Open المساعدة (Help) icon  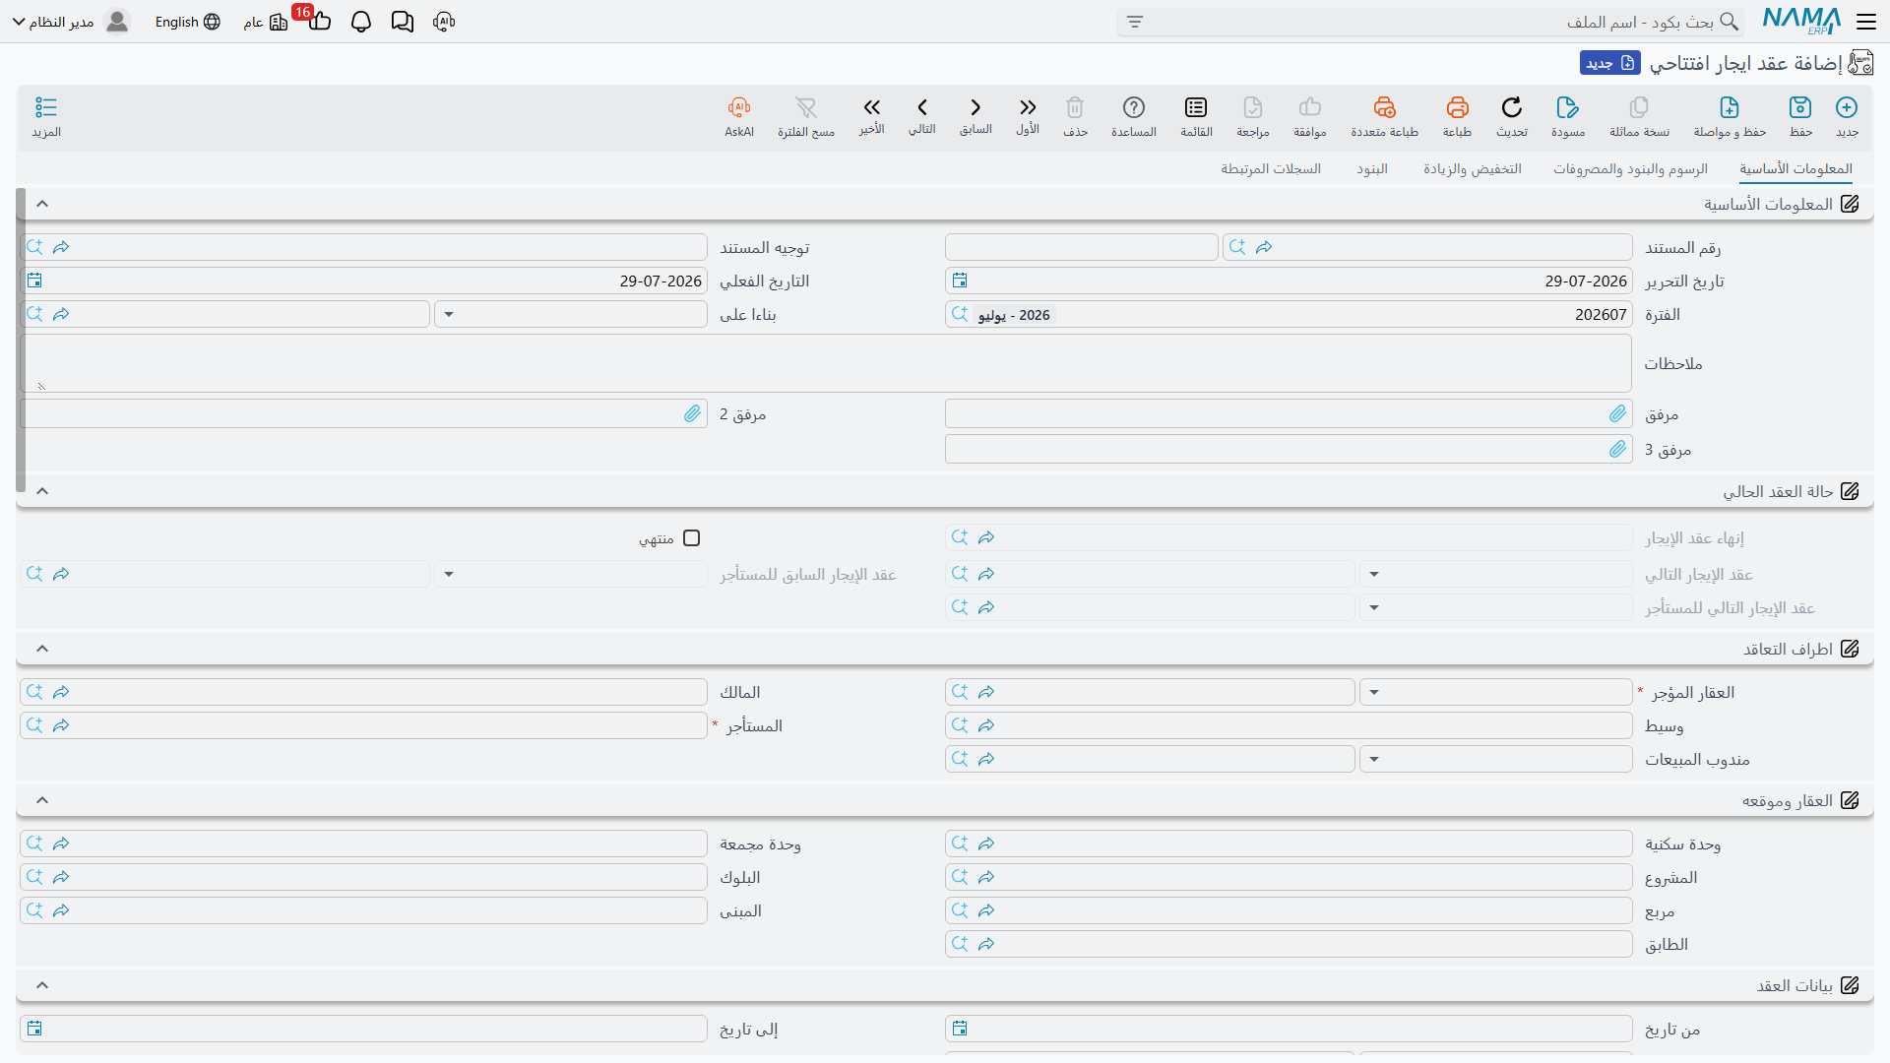[1134, 108]
